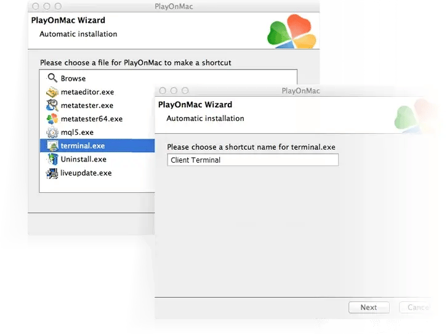Select the highlighted terminal.exe entry
This screenshot has width=447, height=334.
97,145
